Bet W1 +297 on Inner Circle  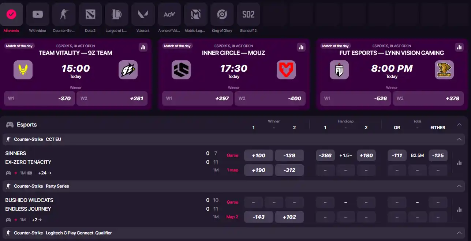click(x=198, y=98)
